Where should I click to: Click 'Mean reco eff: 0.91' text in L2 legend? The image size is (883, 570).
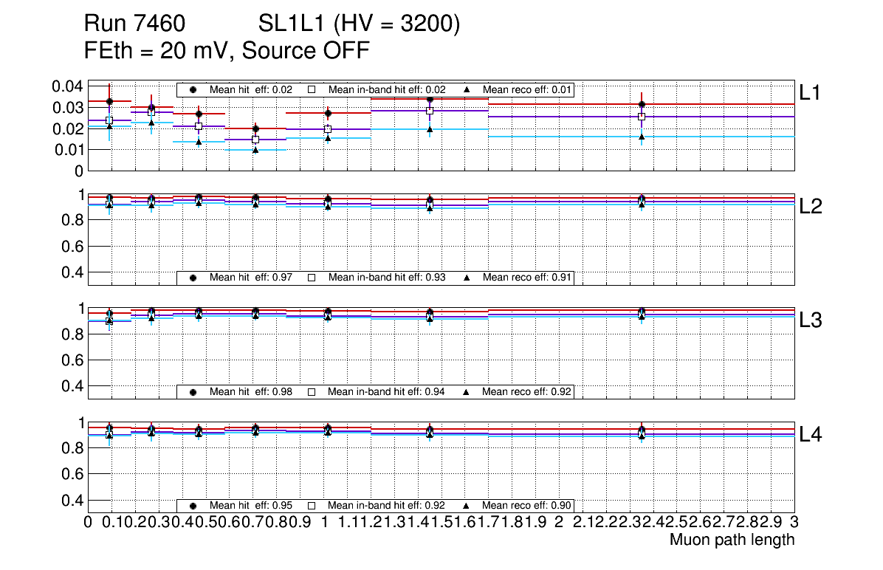526,278
